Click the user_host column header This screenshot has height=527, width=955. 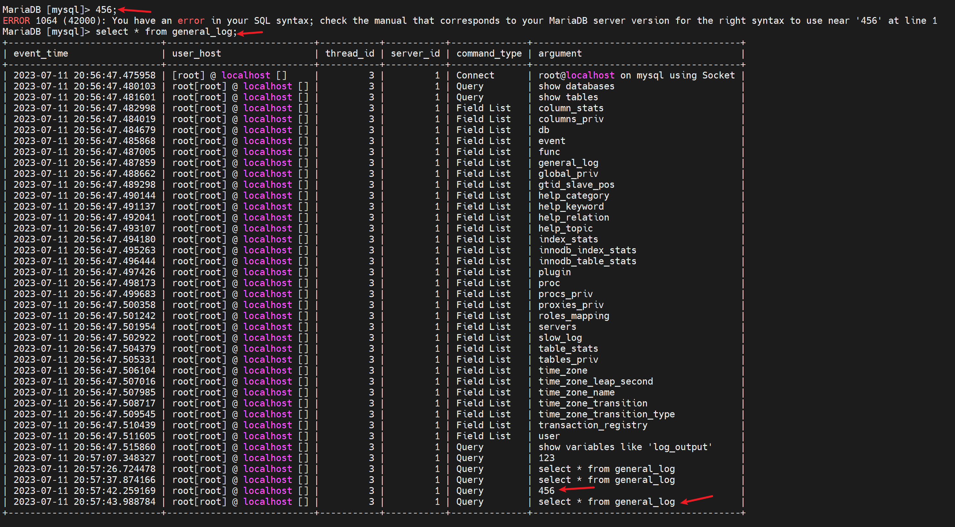[x=196, y=54]
